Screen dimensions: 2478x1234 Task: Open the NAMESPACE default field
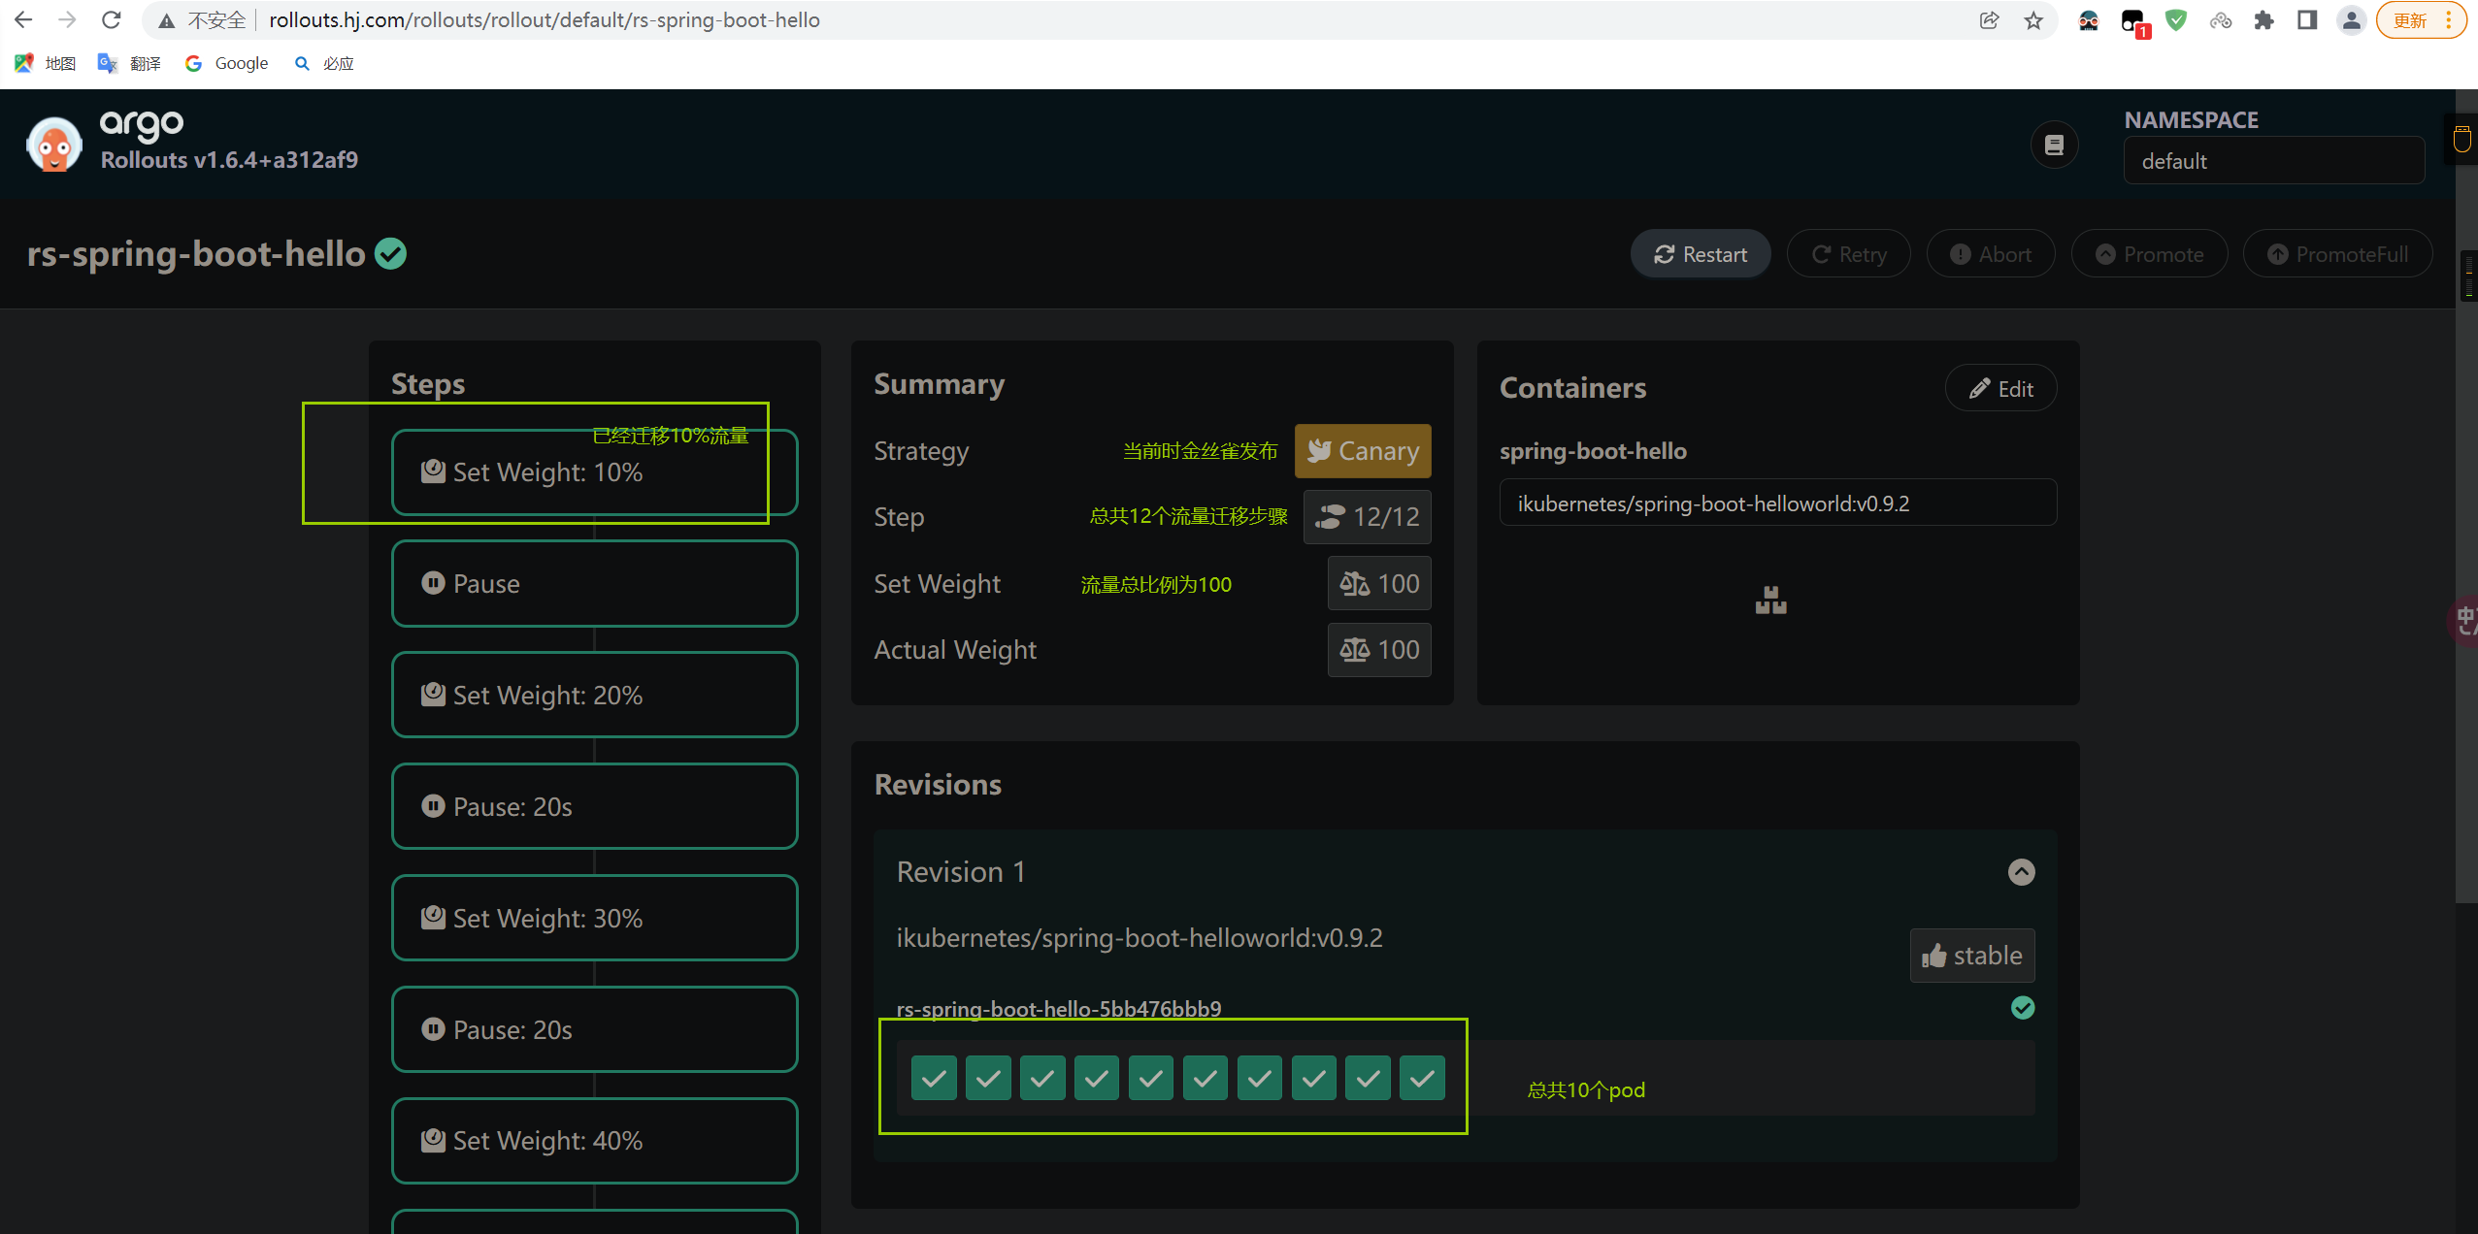coord(2273,161)
